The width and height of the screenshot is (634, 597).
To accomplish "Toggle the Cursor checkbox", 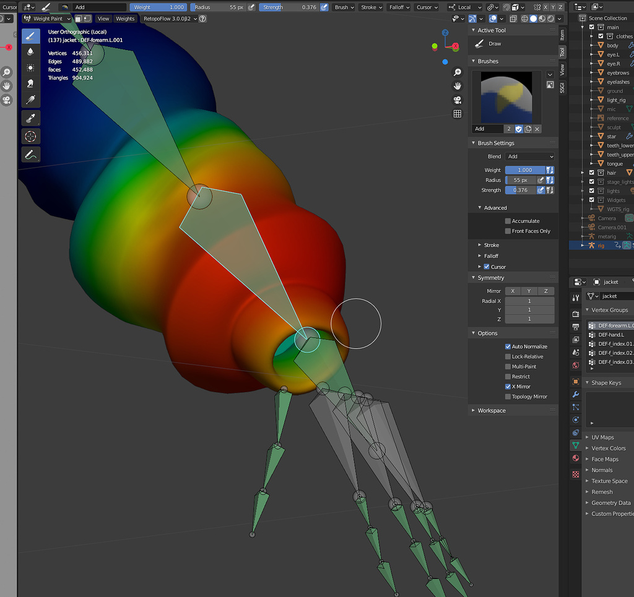I will tap(487, 267).
